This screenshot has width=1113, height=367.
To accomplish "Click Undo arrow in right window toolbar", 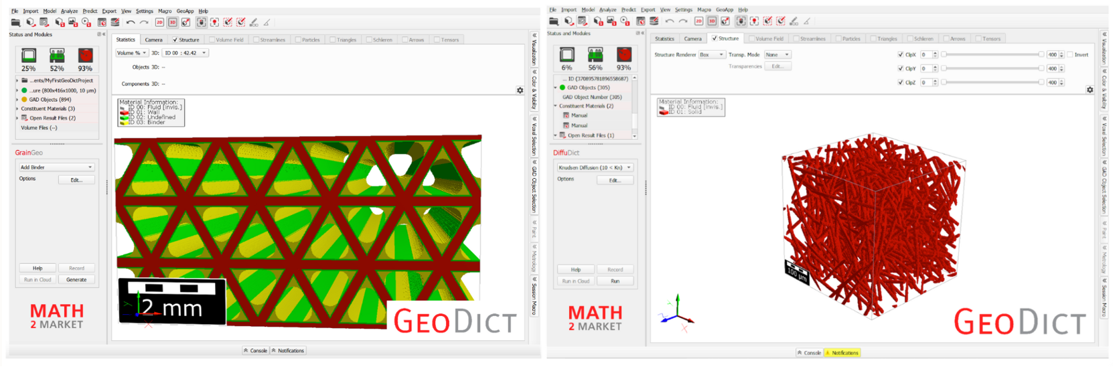I will (670, 21).
